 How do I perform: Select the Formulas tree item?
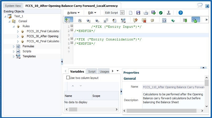click(28, 46)
